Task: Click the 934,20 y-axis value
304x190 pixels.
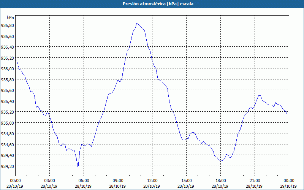Action: (7, 166)
